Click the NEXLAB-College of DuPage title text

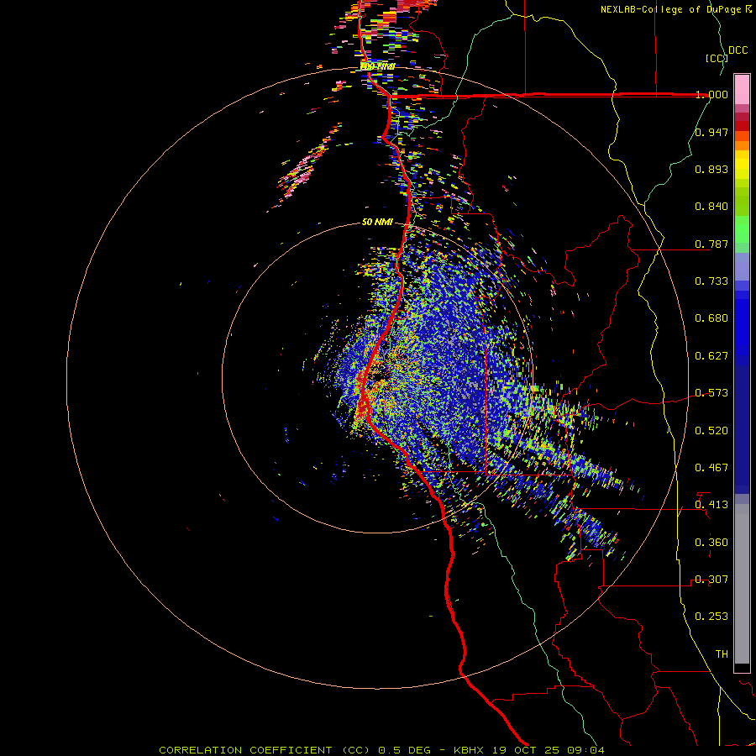(x=671, y=9)
